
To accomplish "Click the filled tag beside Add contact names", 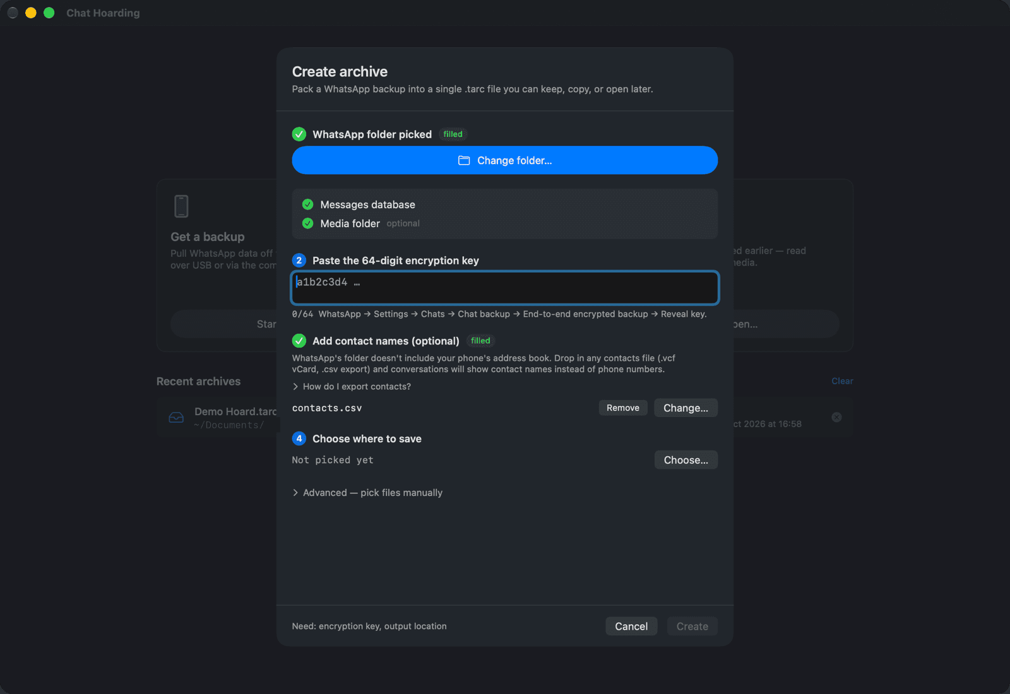I will (480, 341).
